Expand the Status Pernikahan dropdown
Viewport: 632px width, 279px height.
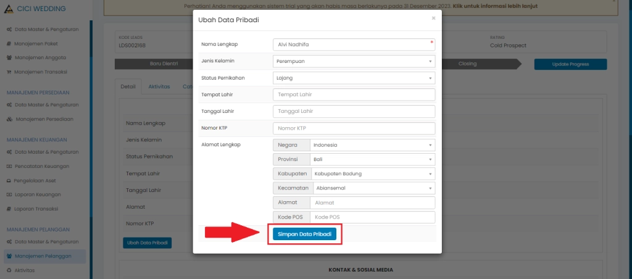[354, 78]
